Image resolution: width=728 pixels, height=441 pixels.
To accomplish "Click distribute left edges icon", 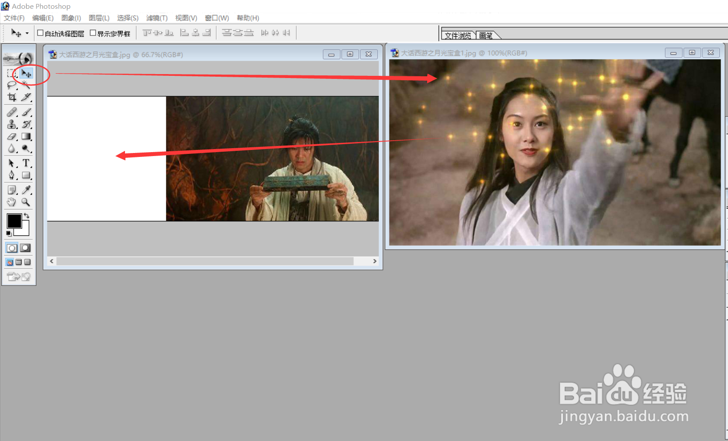I will click(x=264, y=33).
